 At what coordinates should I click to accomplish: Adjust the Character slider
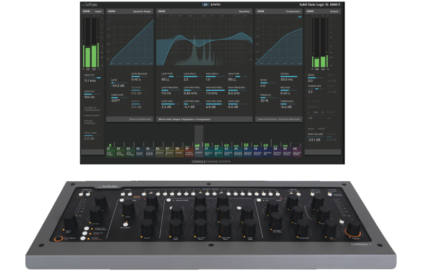(315, 89)
